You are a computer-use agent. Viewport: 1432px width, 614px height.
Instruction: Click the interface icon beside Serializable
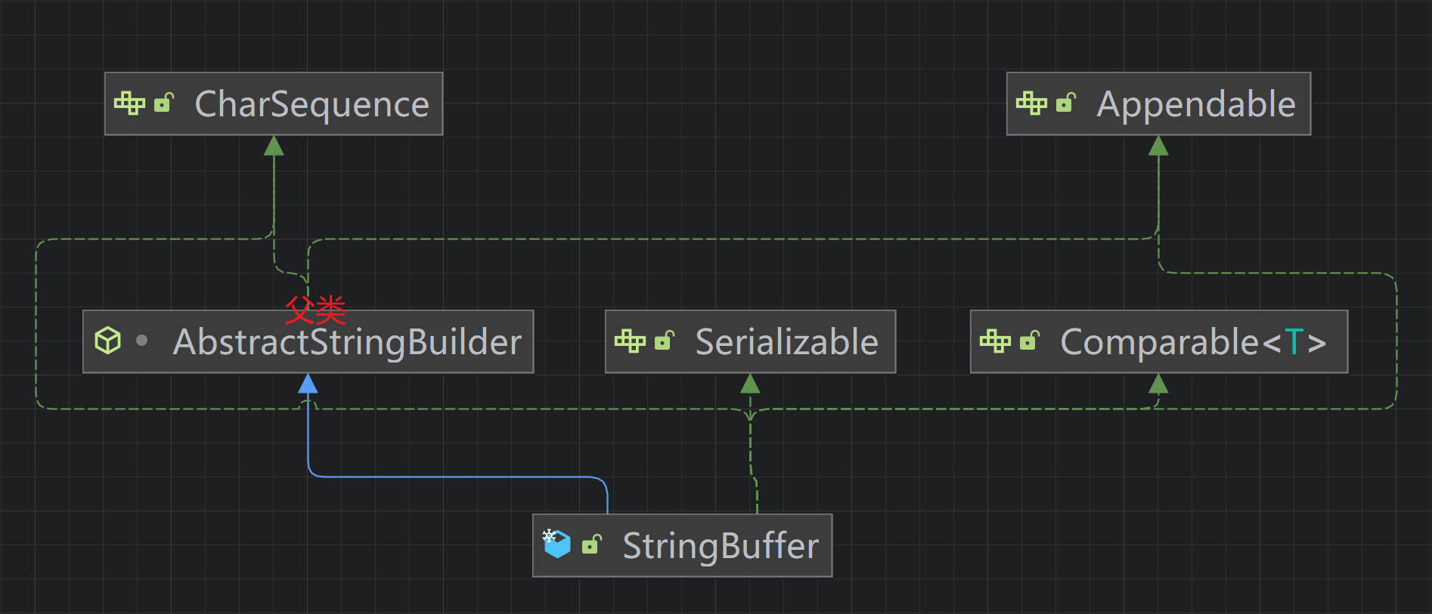630,341
